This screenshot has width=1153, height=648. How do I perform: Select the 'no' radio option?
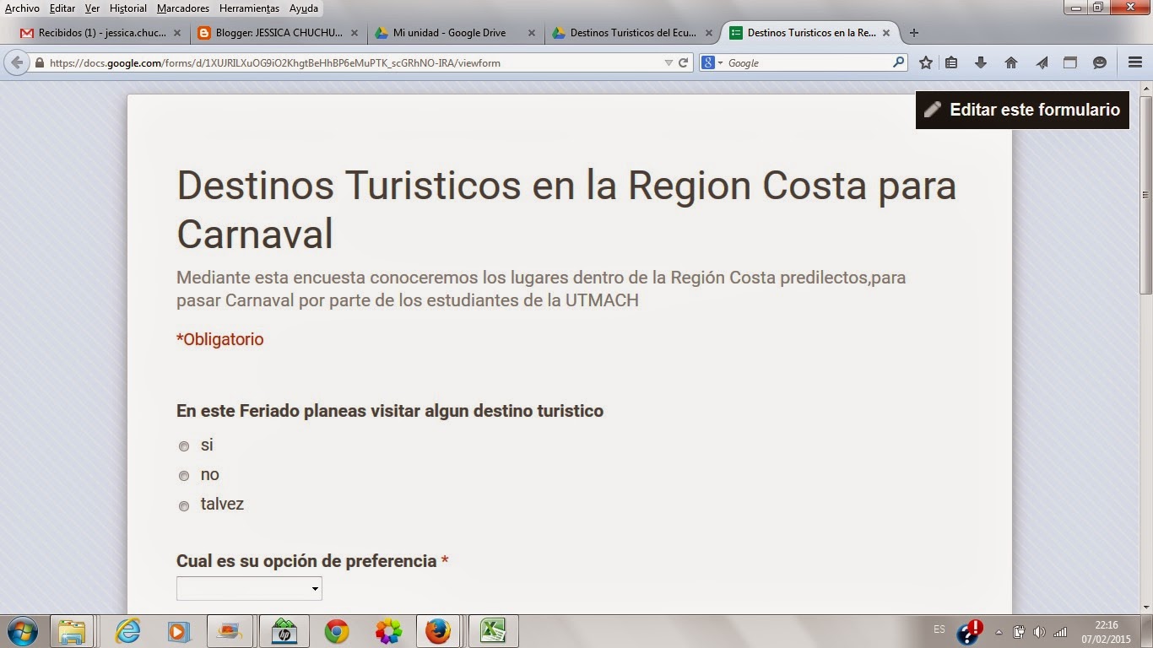[x=184, y=476]
